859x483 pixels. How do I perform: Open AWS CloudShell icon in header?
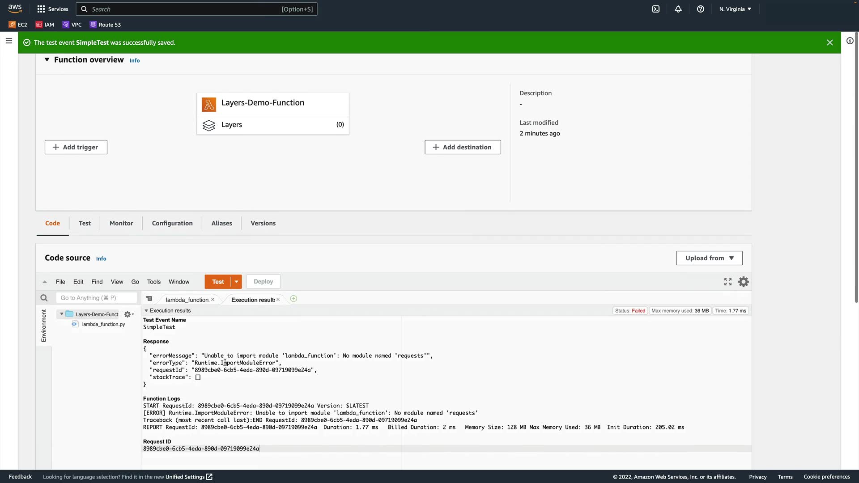[656, 9]
